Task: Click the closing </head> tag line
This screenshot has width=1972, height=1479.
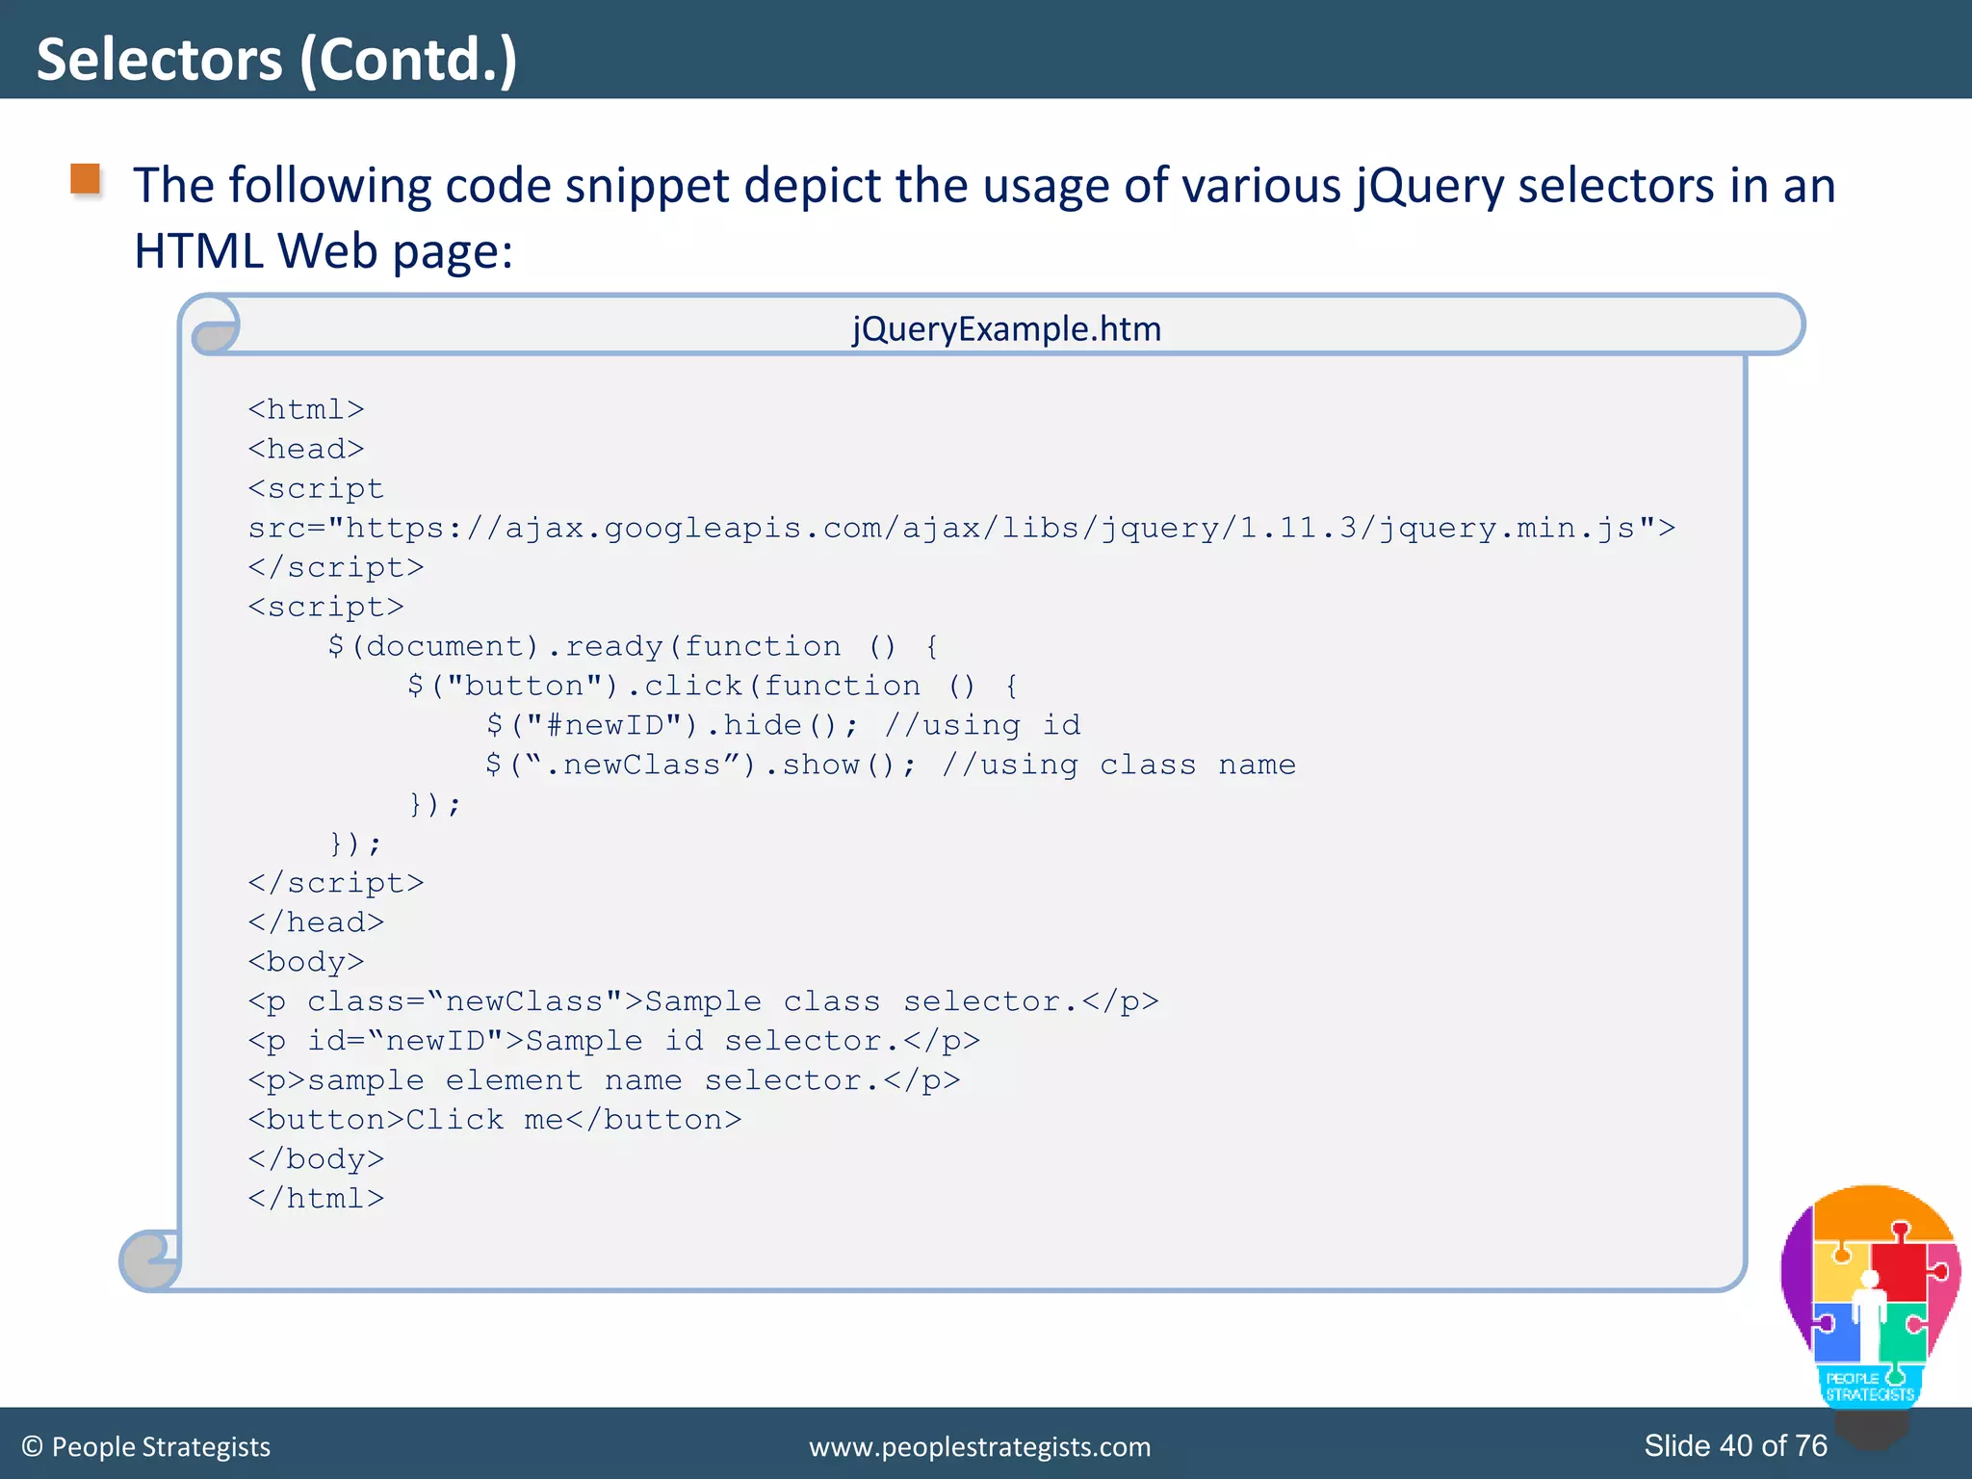Action: coord(316,922)
